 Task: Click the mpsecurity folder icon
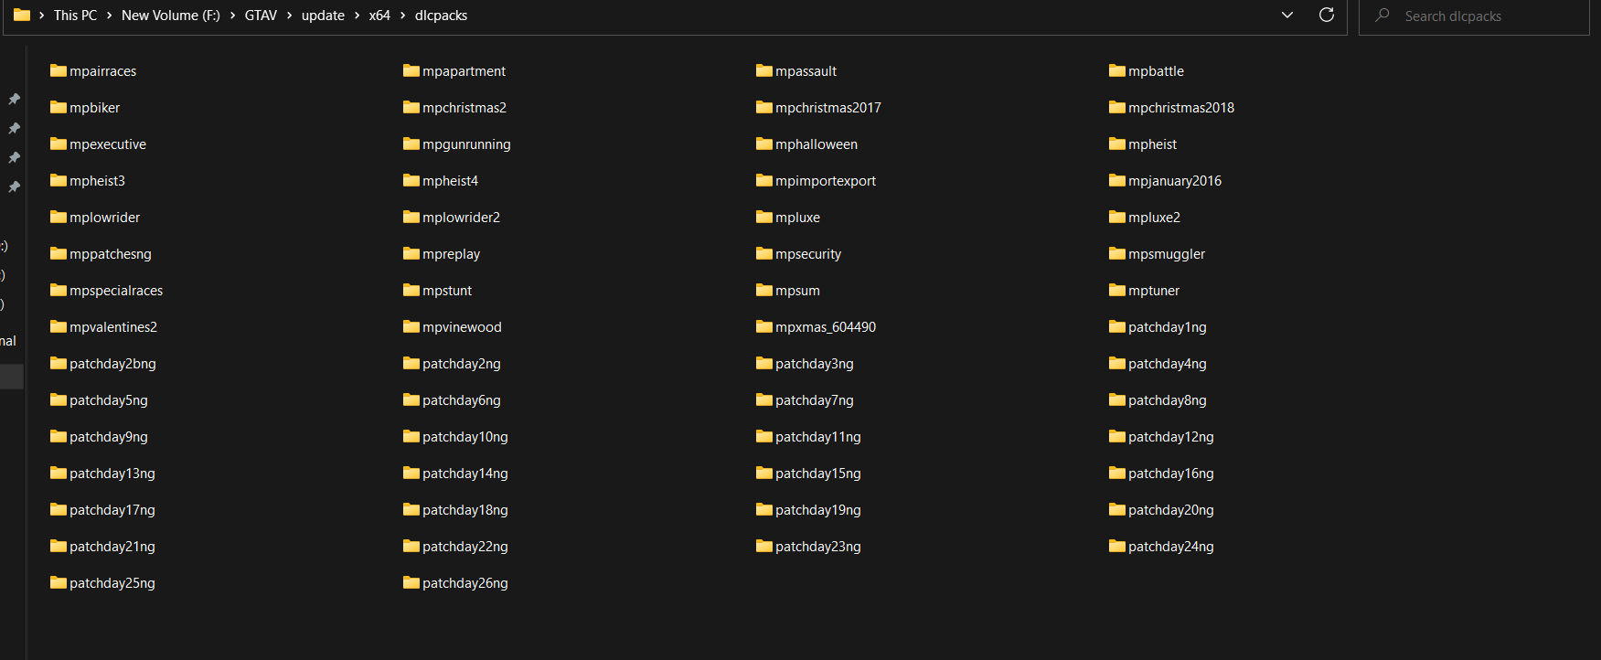[764, 253]
